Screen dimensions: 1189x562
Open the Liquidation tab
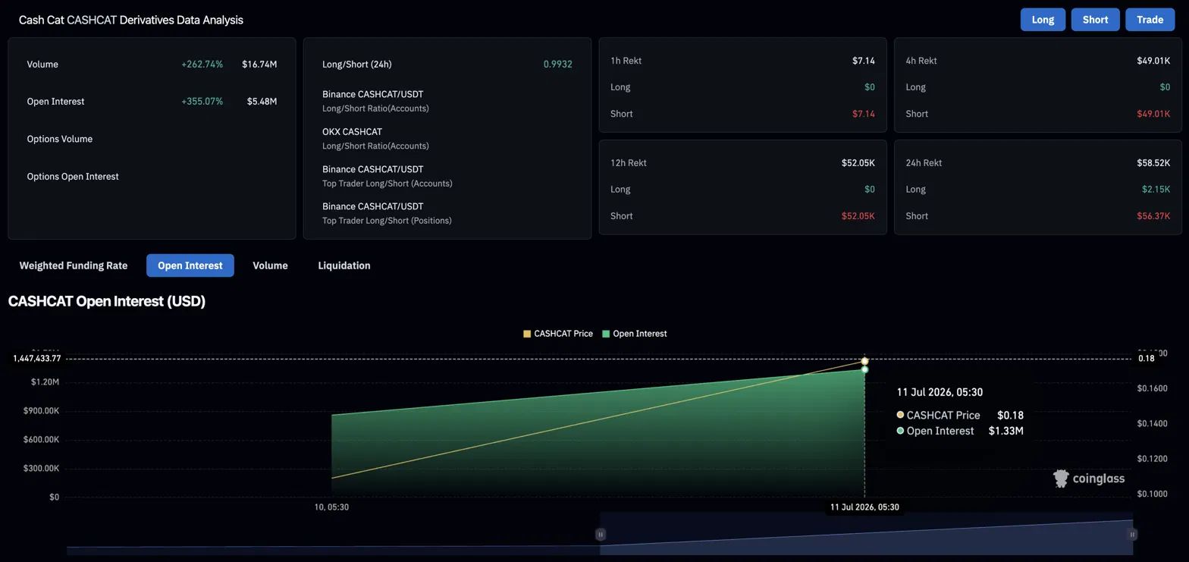tap(344, 265)
